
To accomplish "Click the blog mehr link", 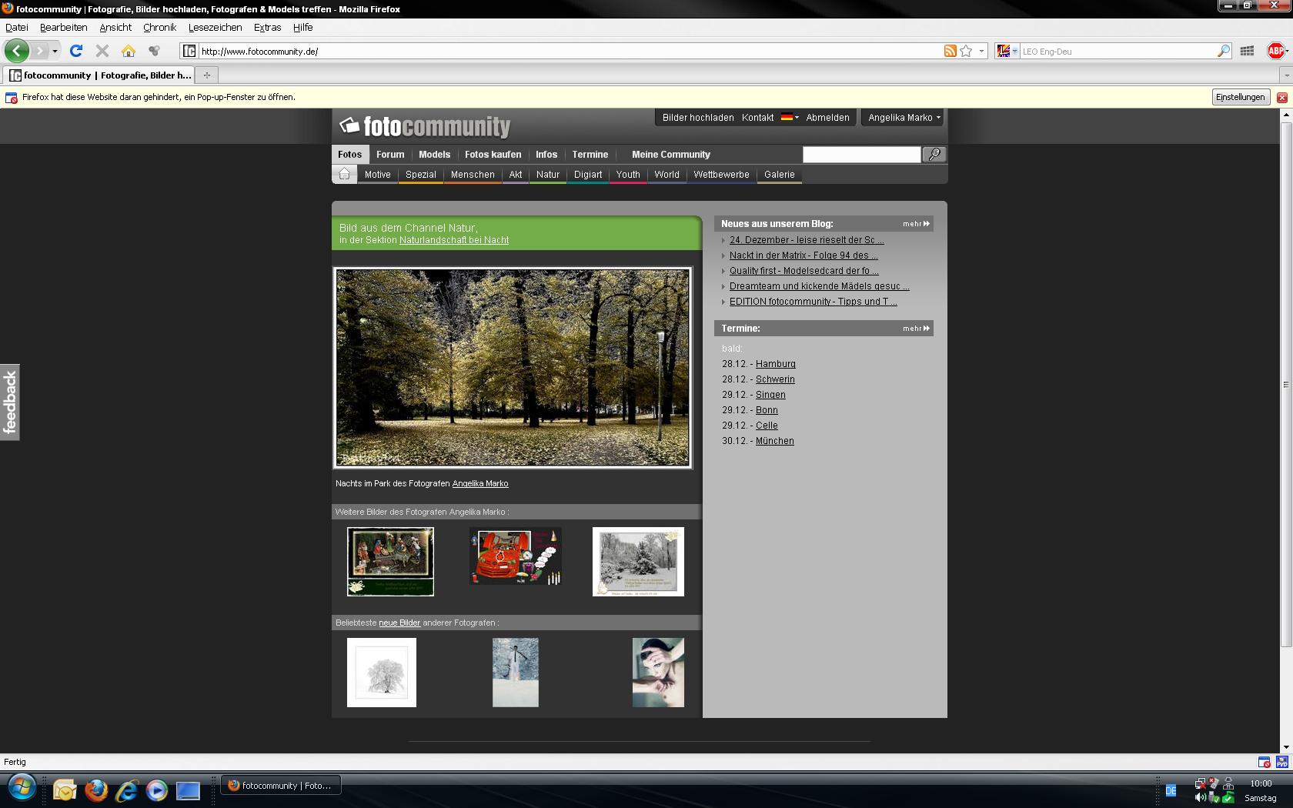I will pyautogui.click(x=916, y=224).
